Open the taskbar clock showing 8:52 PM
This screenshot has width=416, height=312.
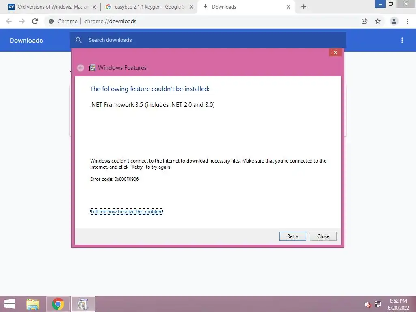pos(398,304)
